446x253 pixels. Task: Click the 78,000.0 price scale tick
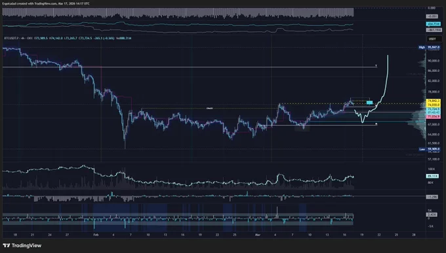tap(434, 92)
